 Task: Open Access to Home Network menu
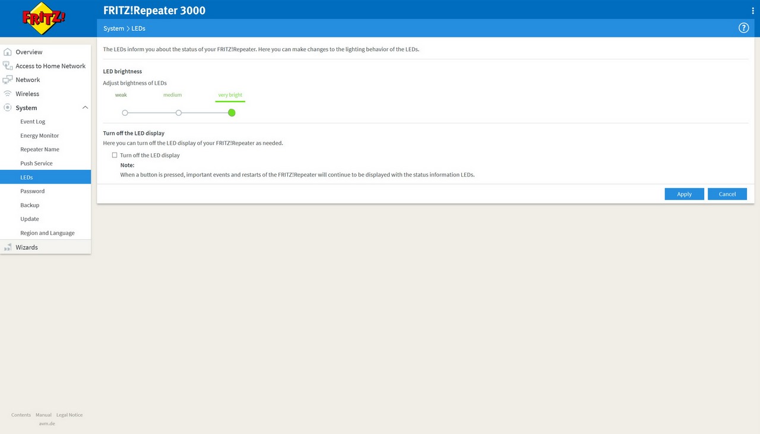click(x=46, y=66)
